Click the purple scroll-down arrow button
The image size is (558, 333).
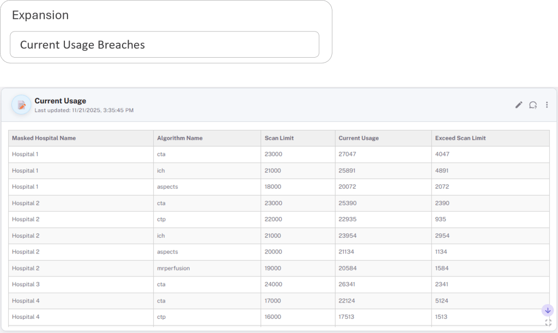pyautogui.click(x=548, y=310)
